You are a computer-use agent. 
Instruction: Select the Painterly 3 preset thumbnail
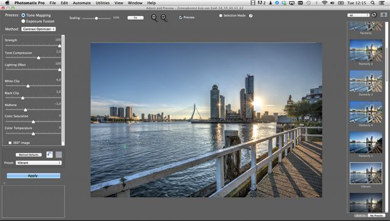pyautogui.click(x=366, y=81)
